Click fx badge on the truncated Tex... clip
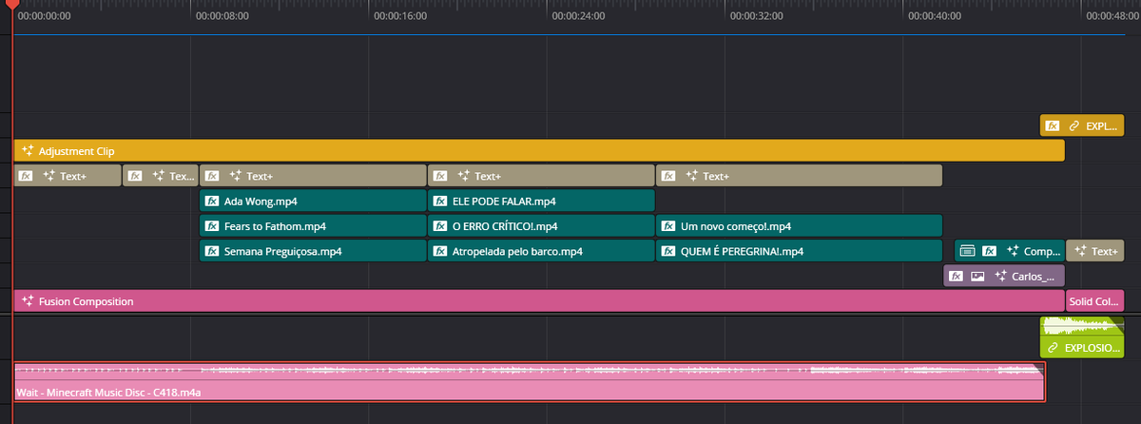The width and height of the screenshot is (1141, 424). click(136, 176)
